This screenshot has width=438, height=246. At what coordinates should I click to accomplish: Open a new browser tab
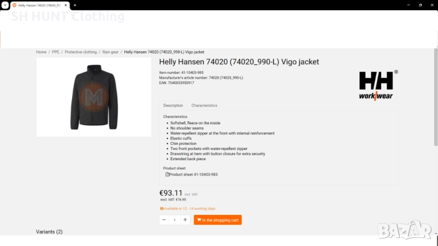75,5
